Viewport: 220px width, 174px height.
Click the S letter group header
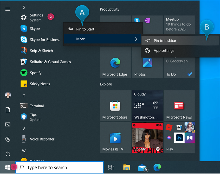[x=24, y=7]
